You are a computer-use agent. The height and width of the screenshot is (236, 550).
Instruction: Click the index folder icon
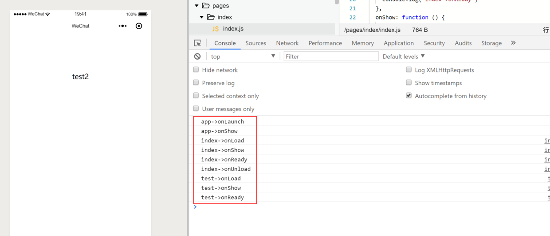coord(211,17)
